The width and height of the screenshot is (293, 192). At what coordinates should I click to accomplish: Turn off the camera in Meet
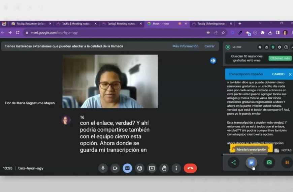pyautogui.click(x=115, y=168)
